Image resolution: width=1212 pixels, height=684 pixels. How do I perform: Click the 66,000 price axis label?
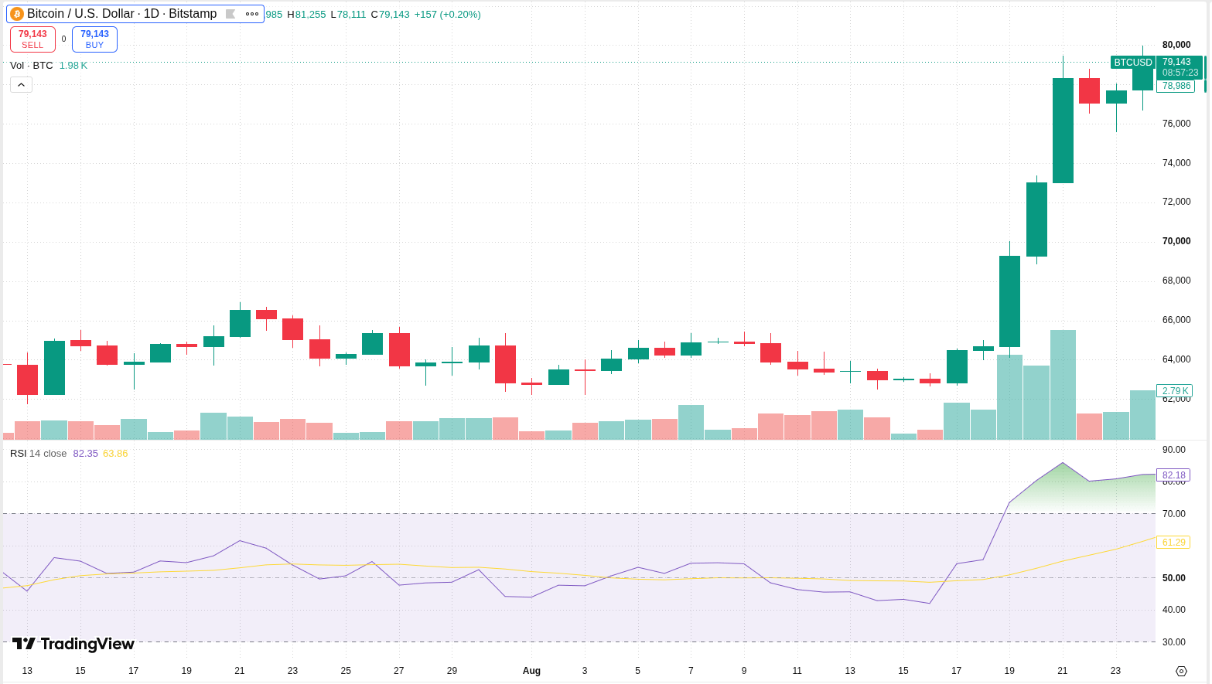[x=1176, y=320]
